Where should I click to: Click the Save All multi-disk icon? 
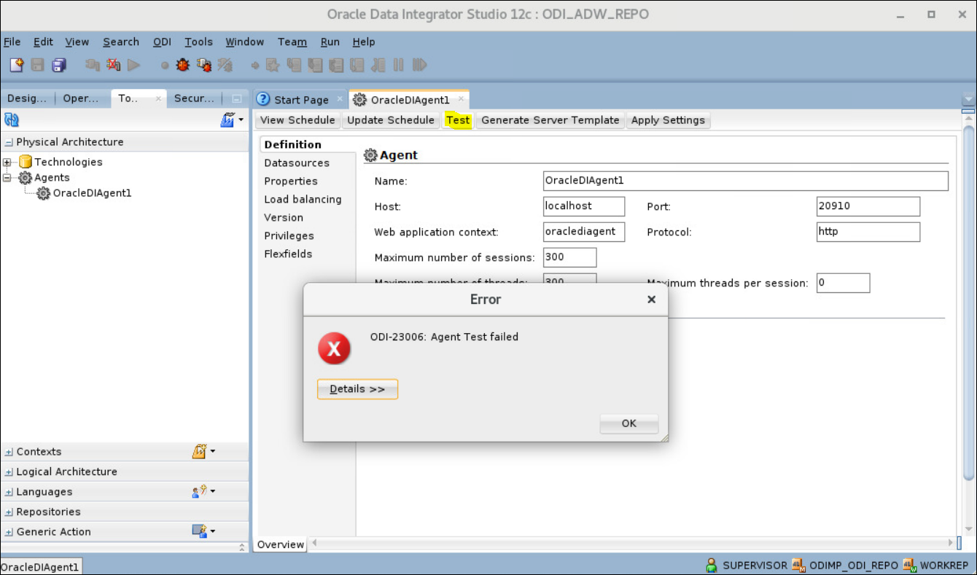click(59, 65)
